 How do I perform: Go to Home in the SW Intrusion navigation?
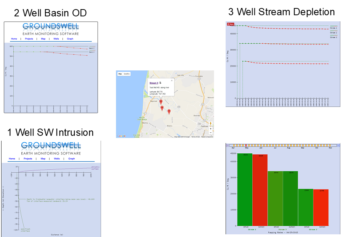[12, 159]
